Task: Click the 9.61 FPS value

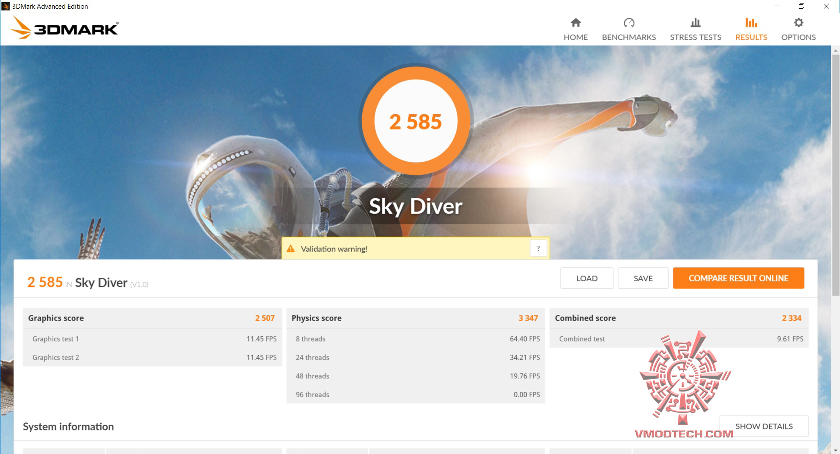Action: point(790,339)
